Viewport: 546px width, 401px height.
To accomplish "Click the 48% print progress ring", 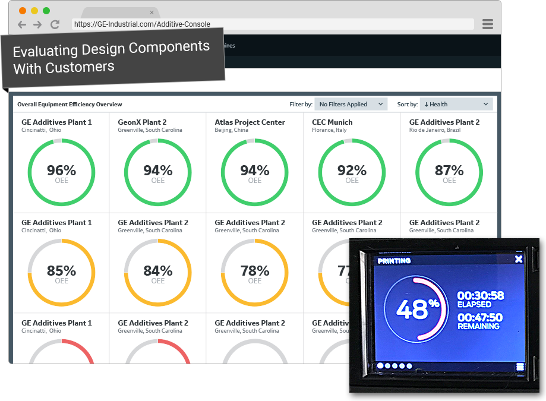I will click(x=416, y=309).
